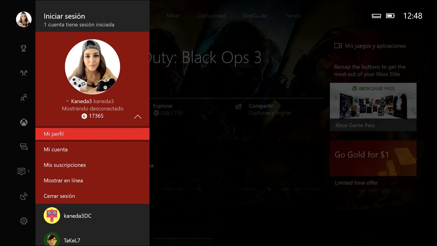Select the Xbox home icon in sidebar
The width and height of the screenshot is (437, 246).
[24, 122]
